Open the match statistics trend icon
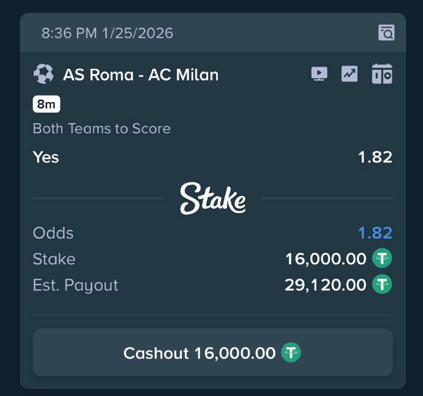Image resolution: width=423 pixels, height=396 pixels. pyautogui.click(x=350, y=75)
